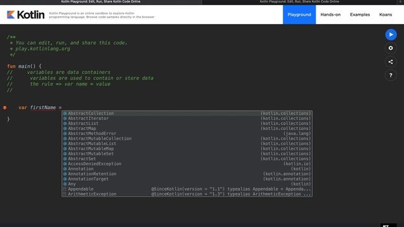Image resolution: width=404 pixels, height=227 pixels.
Task: Open the Examples tab
Action: (360, 15)
